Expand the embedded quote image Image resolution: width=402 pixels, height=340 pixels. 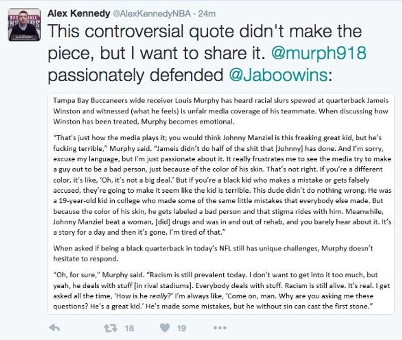pyautogui.click(x=221, y=203)
